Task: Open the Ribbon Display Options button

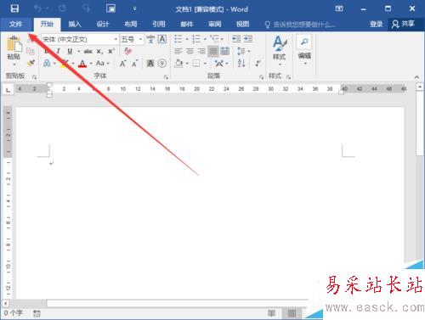Action: pyautogui.click(x=339, y=8)
